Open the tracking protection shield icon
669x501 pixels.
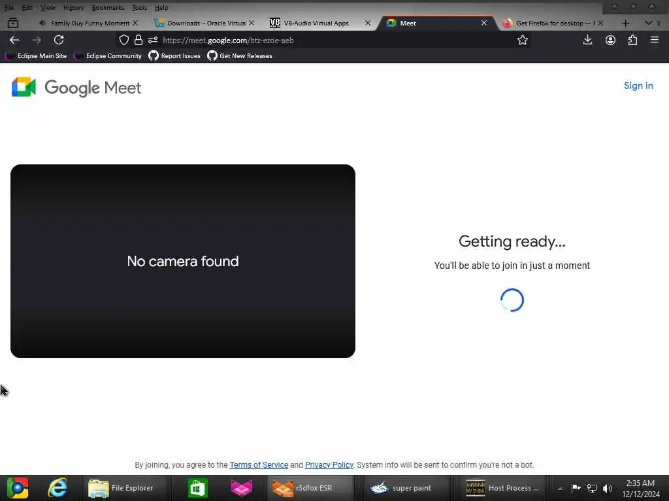click(124, 40)
